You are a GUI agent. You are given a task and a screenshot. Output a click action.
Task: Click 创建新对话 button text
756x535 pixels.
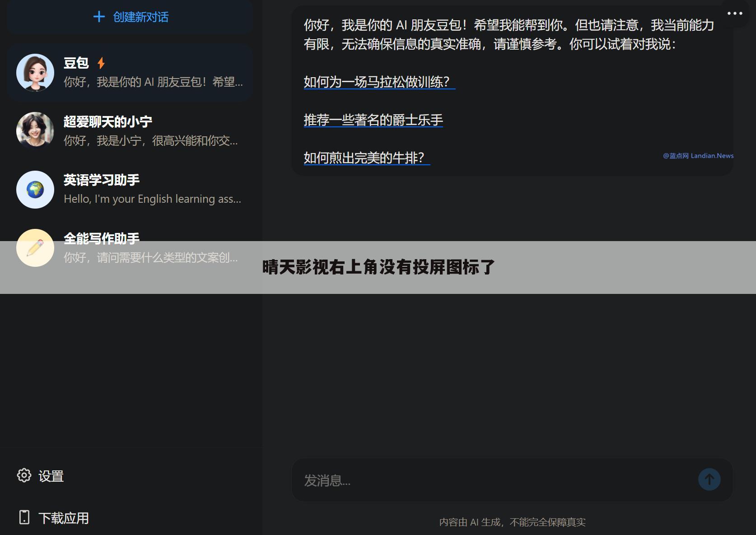coord(140,17)
